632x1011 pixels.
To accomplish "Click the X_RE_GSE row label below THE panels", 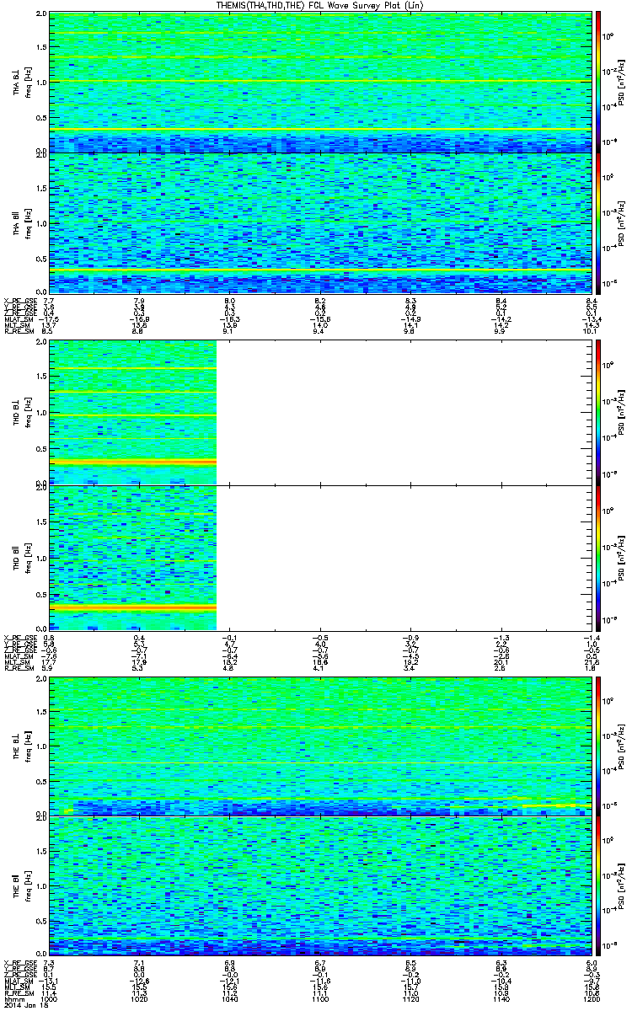I will tap(19, 962).
